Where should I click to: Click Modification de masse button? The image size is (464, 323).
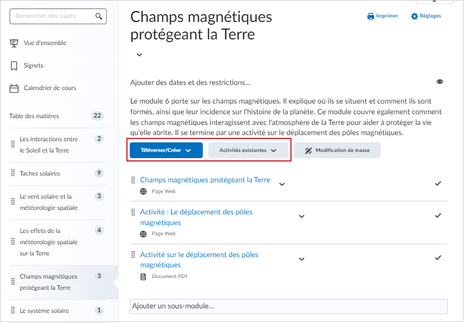tap(337, 150)
